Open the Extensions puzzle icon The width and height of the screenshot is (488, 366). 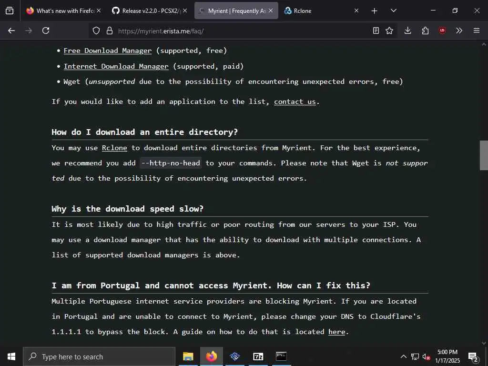tap(425, 30)
